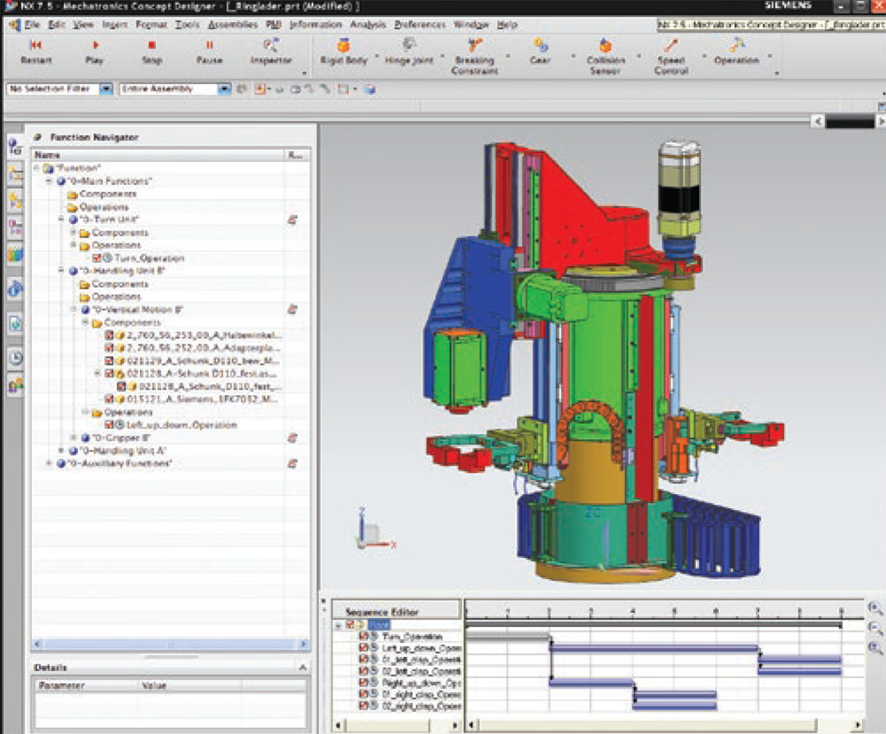Click the Restart simulation icon
Viewport: 886px width, 734px height.
click(x=35, y=45)
